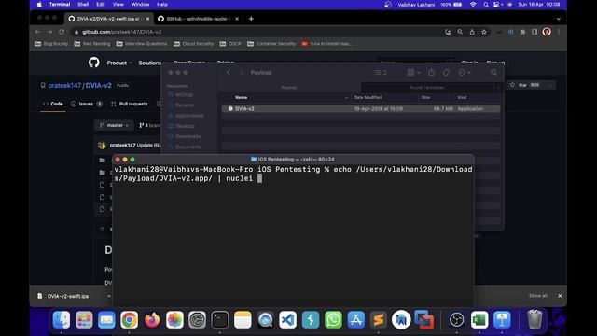Open Wi-Fi status in menu bar
This screenshot has width=597, height=336.
click(473, 5)
